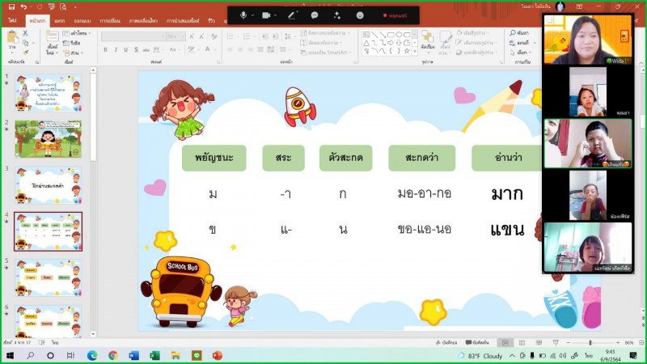Open the ไฟล์ (File) menu tab

point(13,20)
